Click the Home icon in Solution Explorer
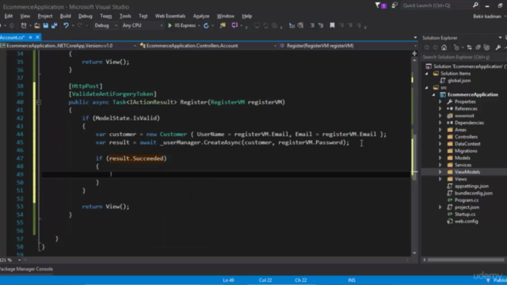507x285 pixels. 444,47
